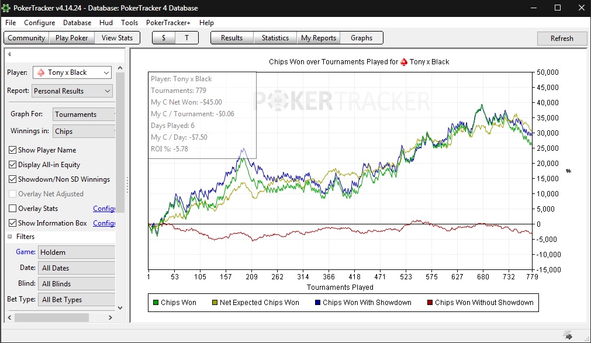591x343 pixels.
Task: Uncheck Show Information Box
Action: pos(12,223)
